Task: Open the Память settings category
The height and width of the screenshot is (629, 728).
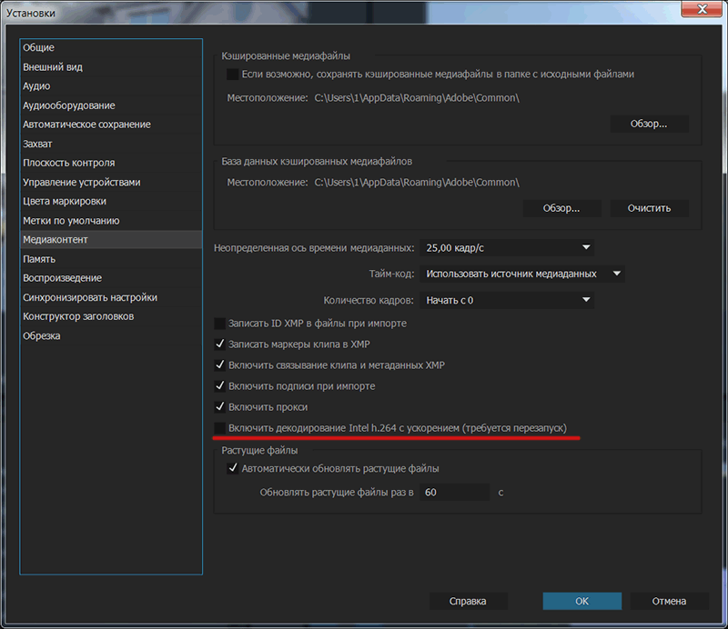Action: 39,259
